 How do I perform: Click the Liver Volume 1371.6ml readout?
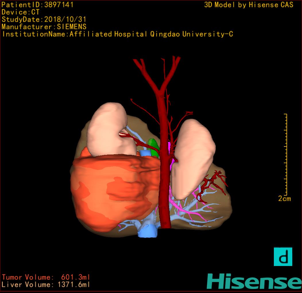pos(46,285)
